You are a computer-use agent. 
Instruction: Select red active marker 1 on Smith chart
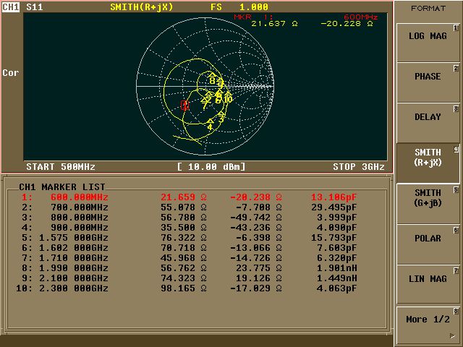[x=185, y=105]
